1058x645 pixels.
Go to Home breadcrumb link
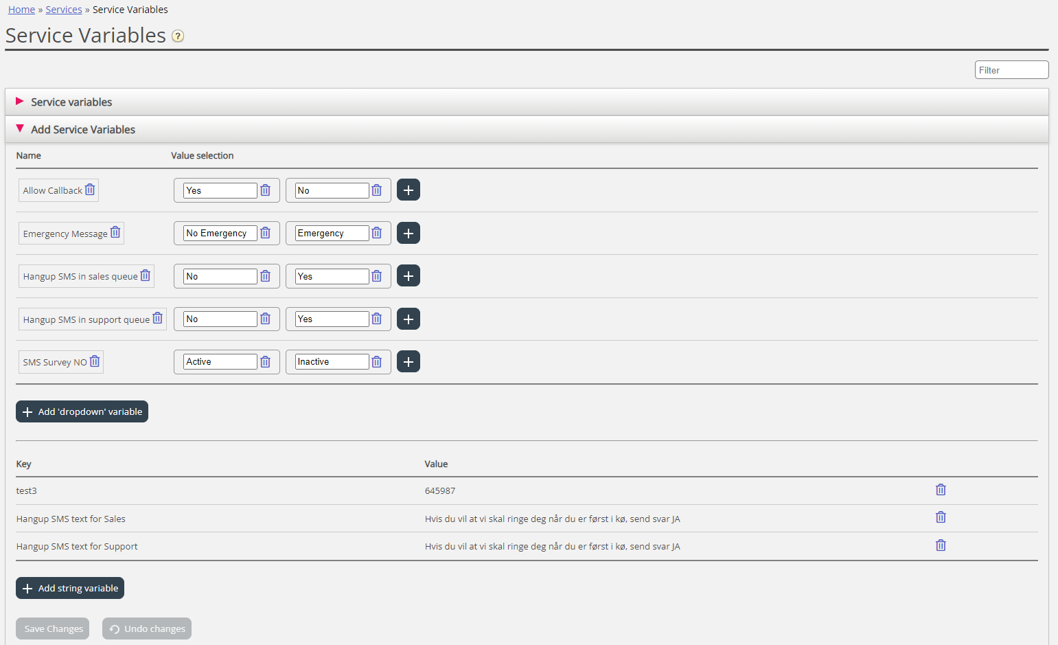coord(21,10)
